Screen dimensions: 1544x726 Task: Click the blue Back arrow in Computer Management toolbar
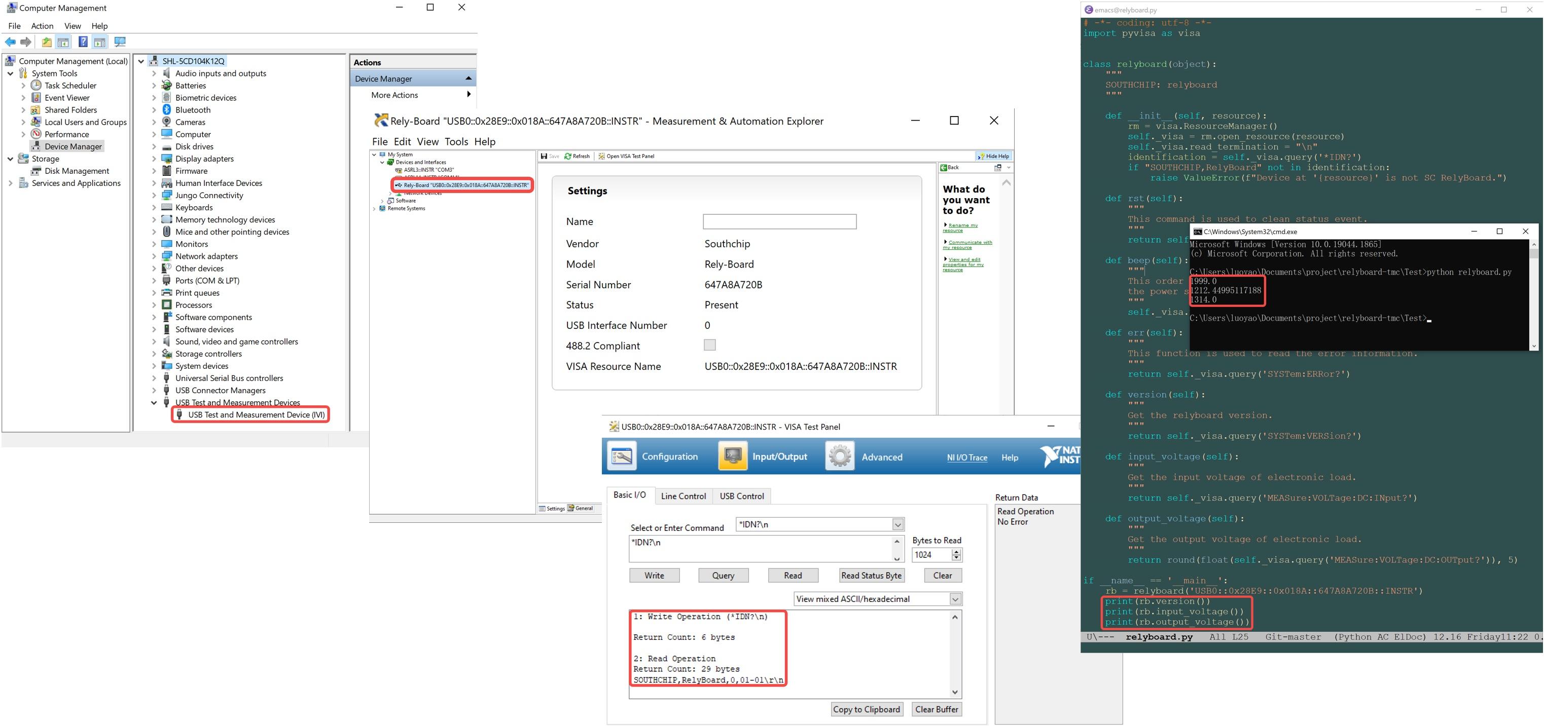10,42
